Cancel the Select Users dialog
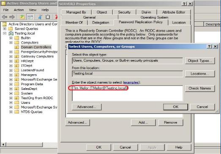Image resolution: width=221 pixels, height=154 pixels. click(202, 107)
